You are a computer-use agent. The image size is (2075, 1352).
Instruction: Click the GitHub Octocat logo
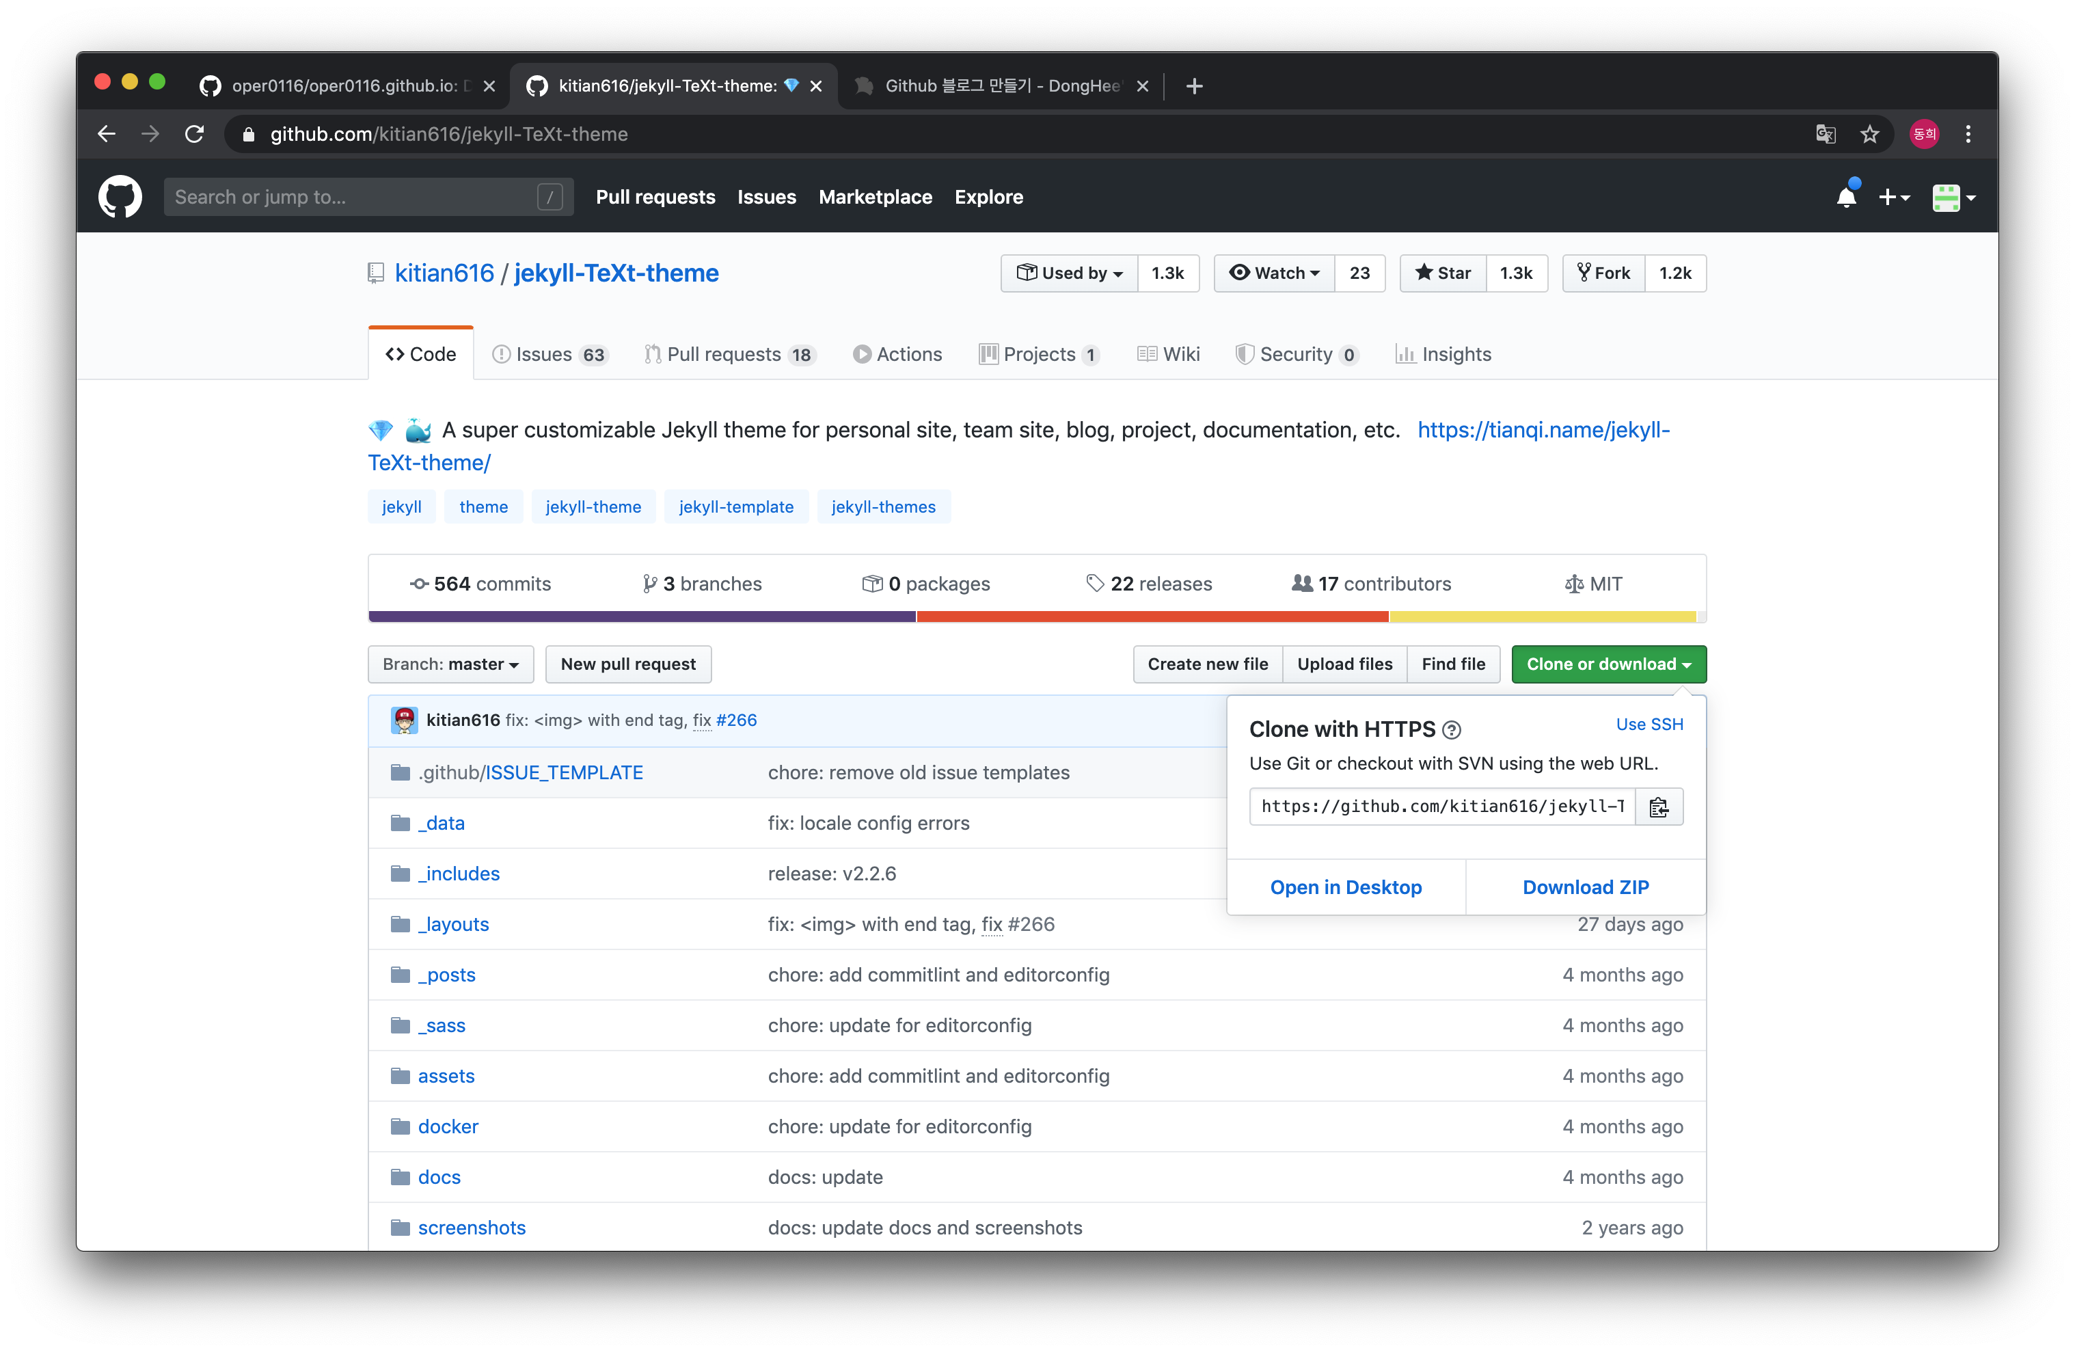(x=120, y=197)
